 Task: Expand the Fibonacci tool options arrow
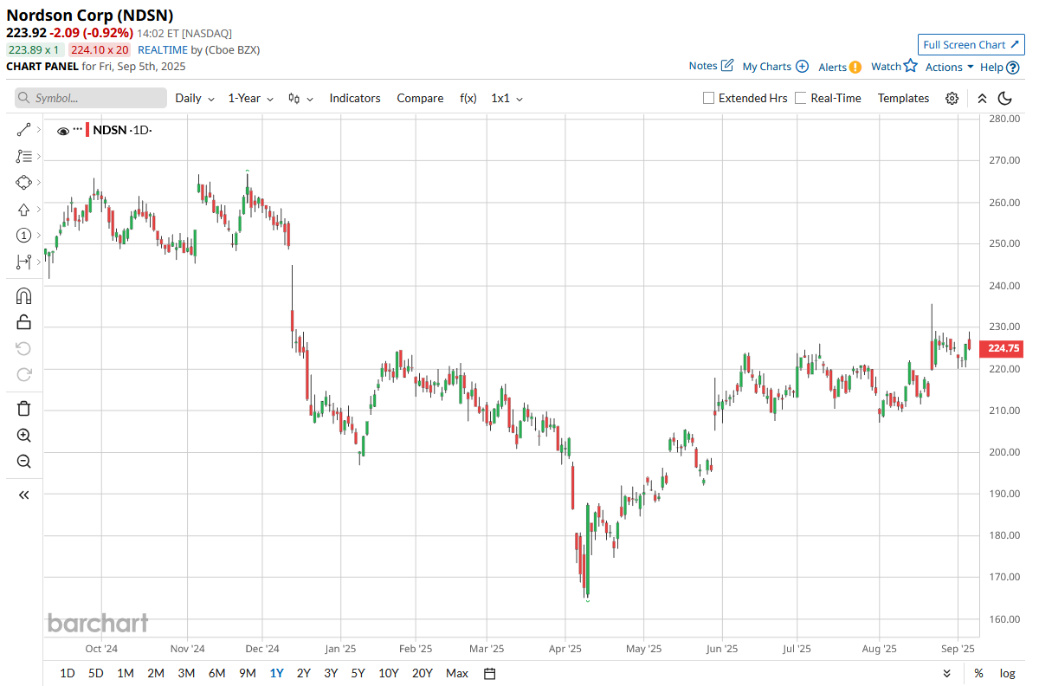tap(40, 157)
